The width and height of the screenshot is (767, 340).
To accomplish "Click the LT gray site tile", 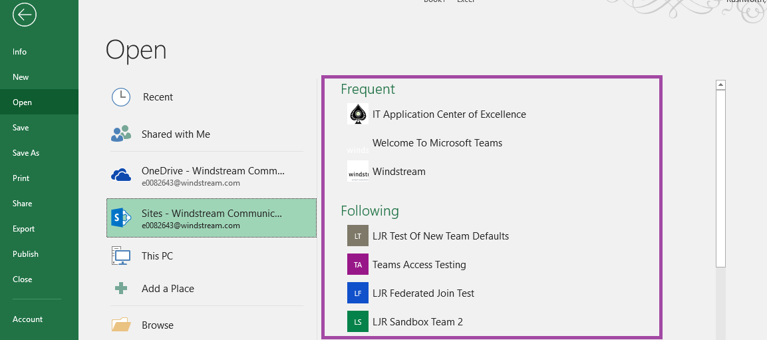I will [358, 236].
